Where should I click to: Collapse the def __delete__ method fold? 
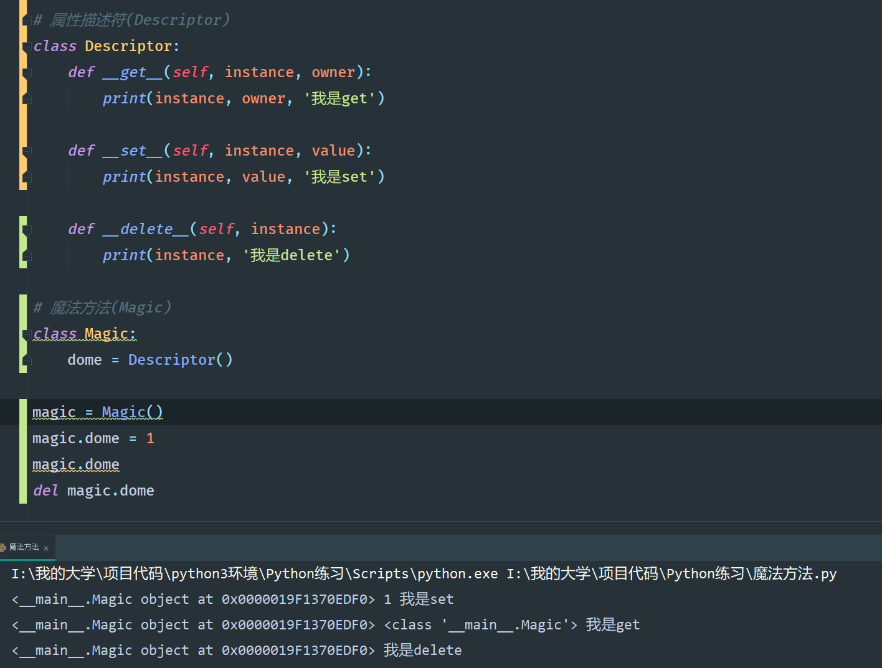tap(27, 230)
